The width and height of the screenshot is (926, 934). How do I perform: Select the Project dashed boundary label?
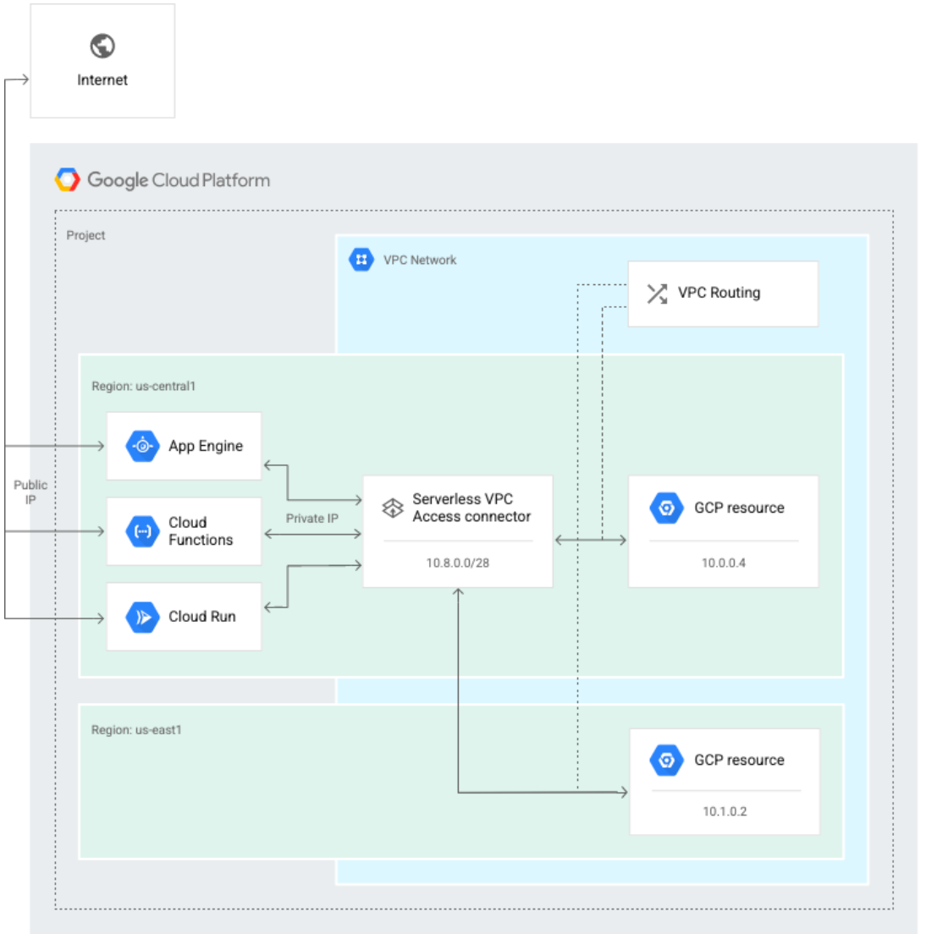(x=85, y=235)
